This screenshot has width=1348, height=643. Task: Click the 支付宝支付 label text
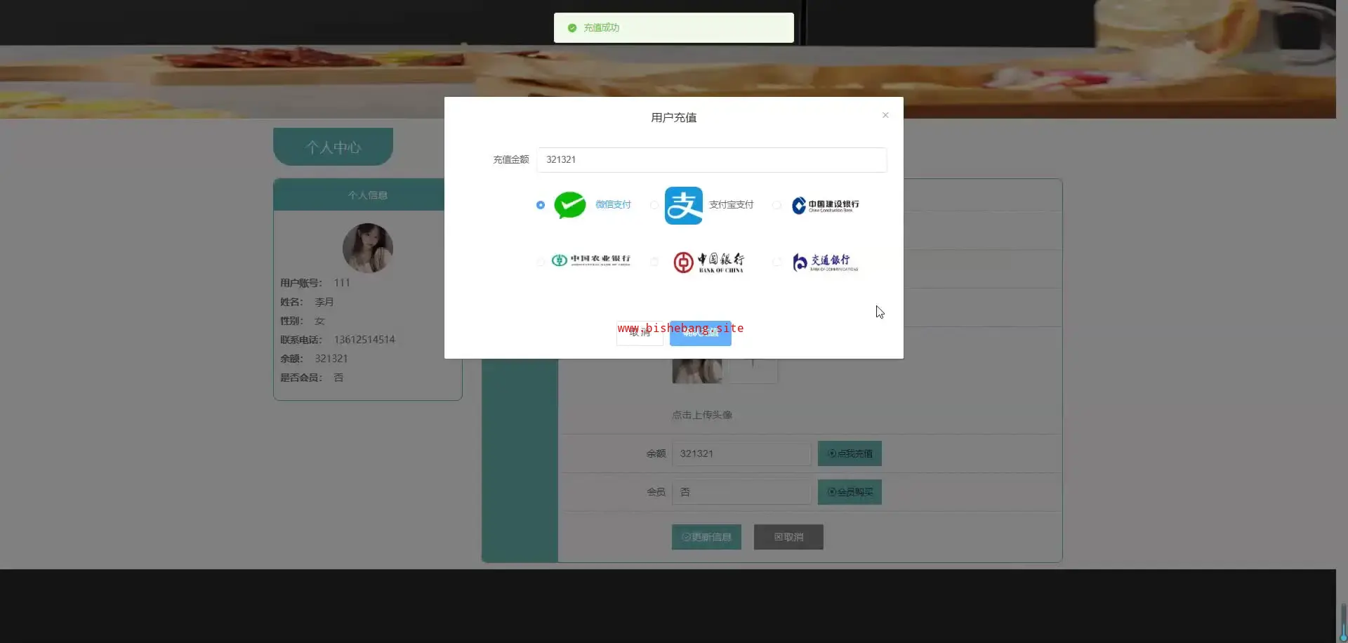tap(731, 205)
